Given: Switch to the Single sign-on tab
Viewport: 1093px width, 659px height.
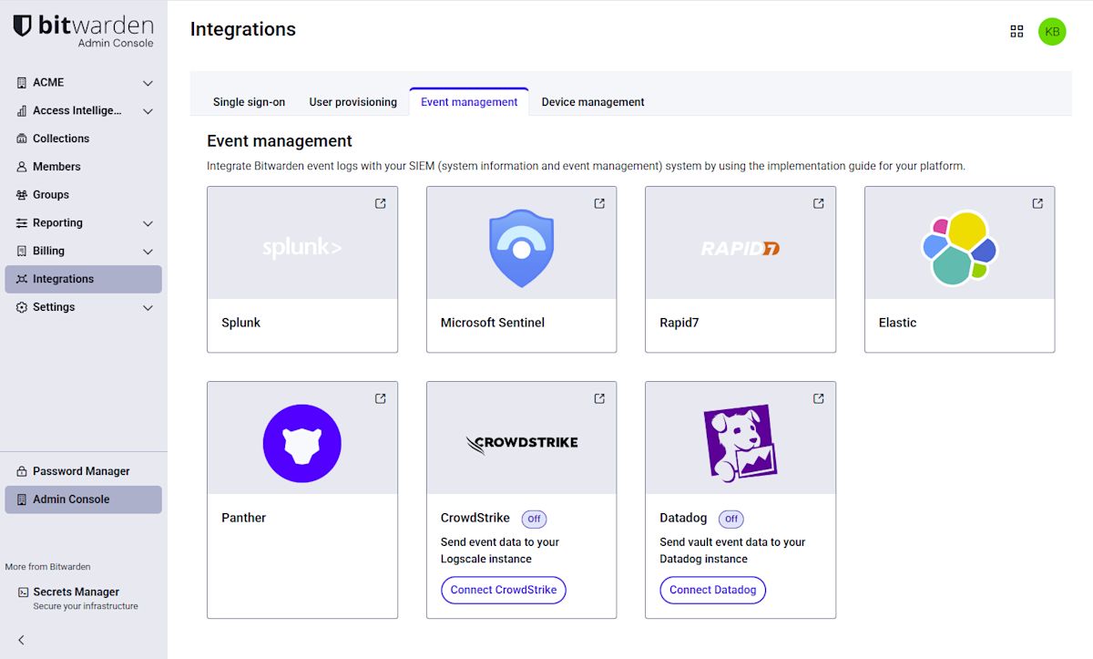Looking at the screenshot, I should [x=249, y=102].
